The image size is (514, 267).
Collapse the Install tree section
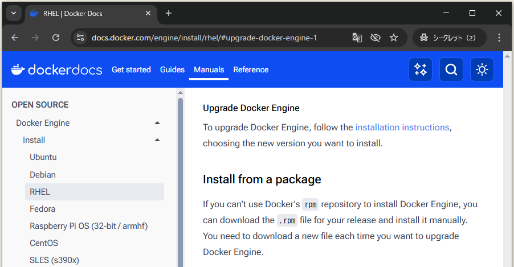(157, 140)
